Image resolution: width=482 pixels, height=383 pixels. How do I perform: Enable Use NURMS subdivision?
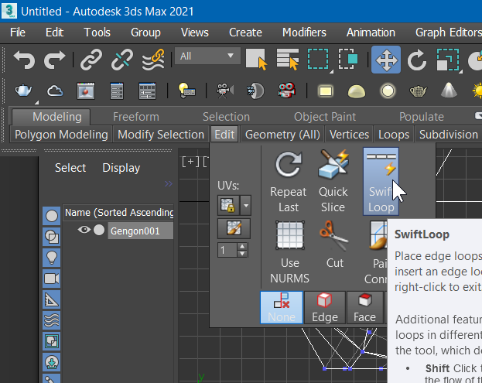click(289, 252)
